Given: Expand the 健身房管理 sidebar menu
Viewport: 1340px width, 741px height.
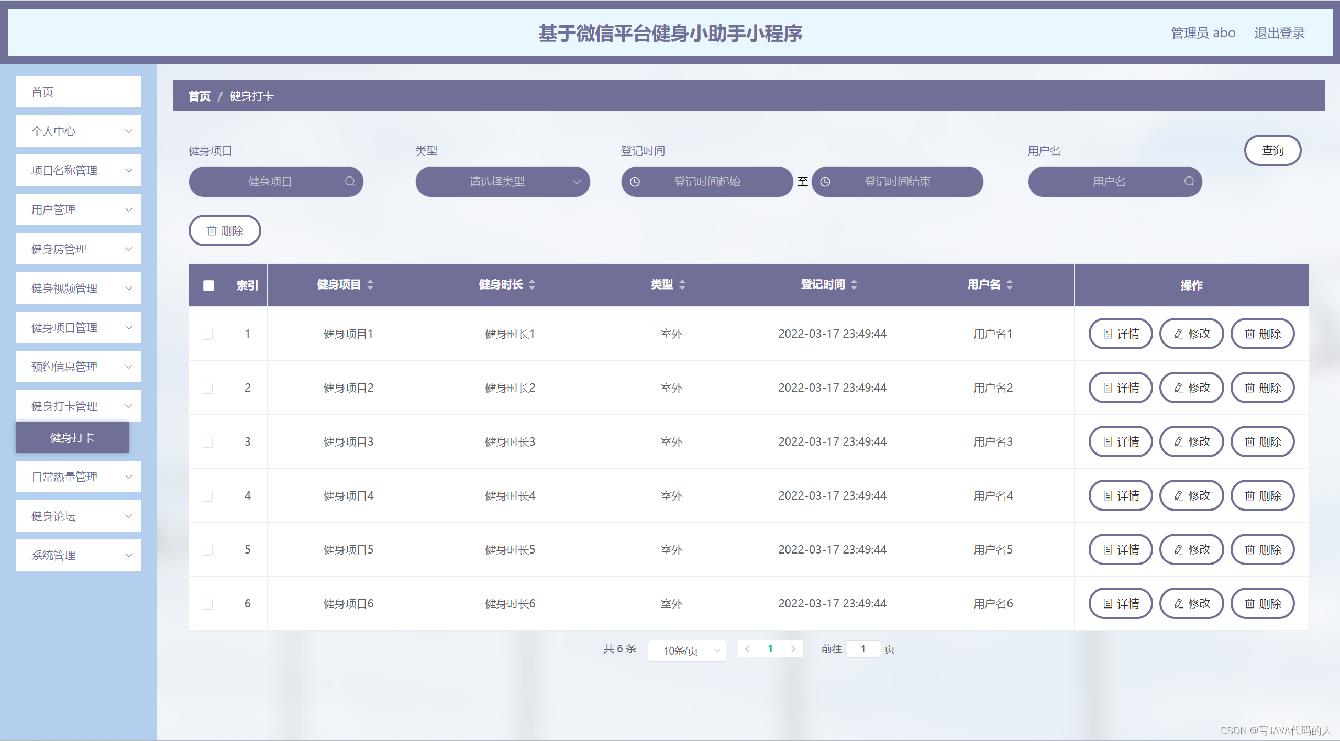Looking at the screenshot, I should [79, 249].
